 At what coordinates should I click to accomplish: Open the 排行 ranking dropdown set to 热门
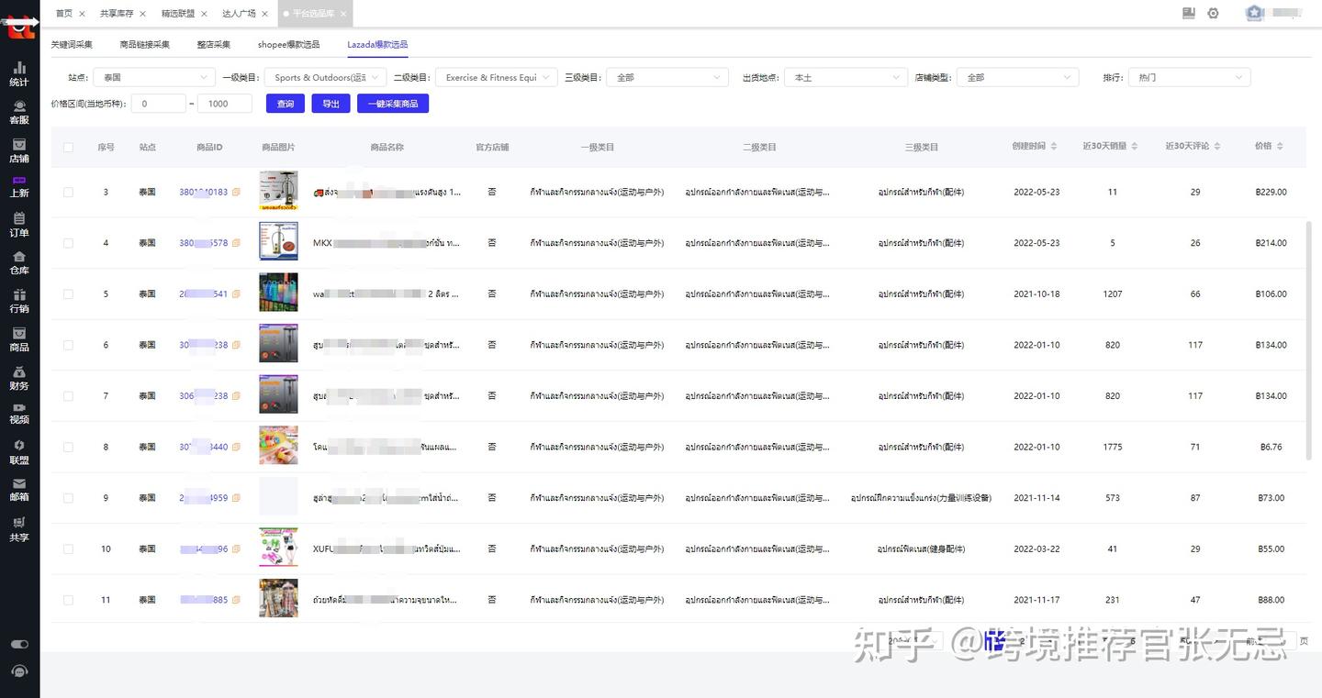1189,77
